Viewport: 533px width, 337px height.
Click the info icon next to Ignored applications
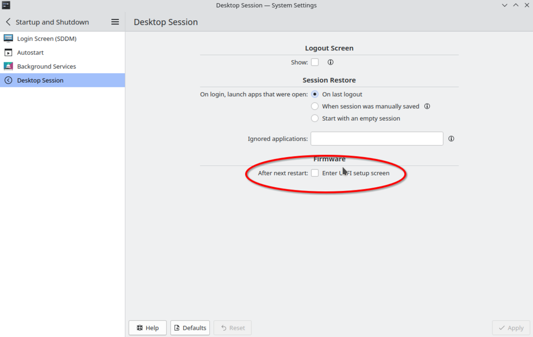451,139
